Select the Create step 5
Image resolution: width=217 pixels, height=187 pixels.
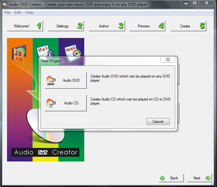click(188, 26)
